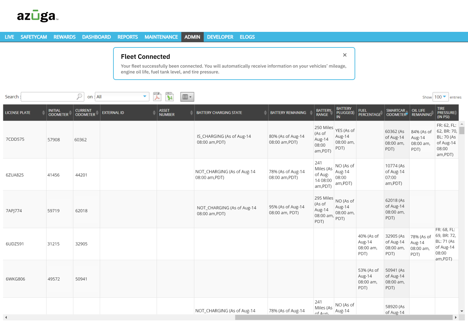This screenshot has width=468, height=325.
Task: Open the Maintenance menu
Action: (161, 37)
